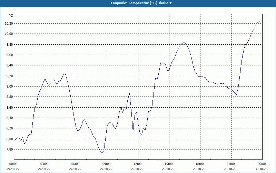Click the curve's peak near 16:30
This screenshot has height=173, width=276.
point(184,43)
